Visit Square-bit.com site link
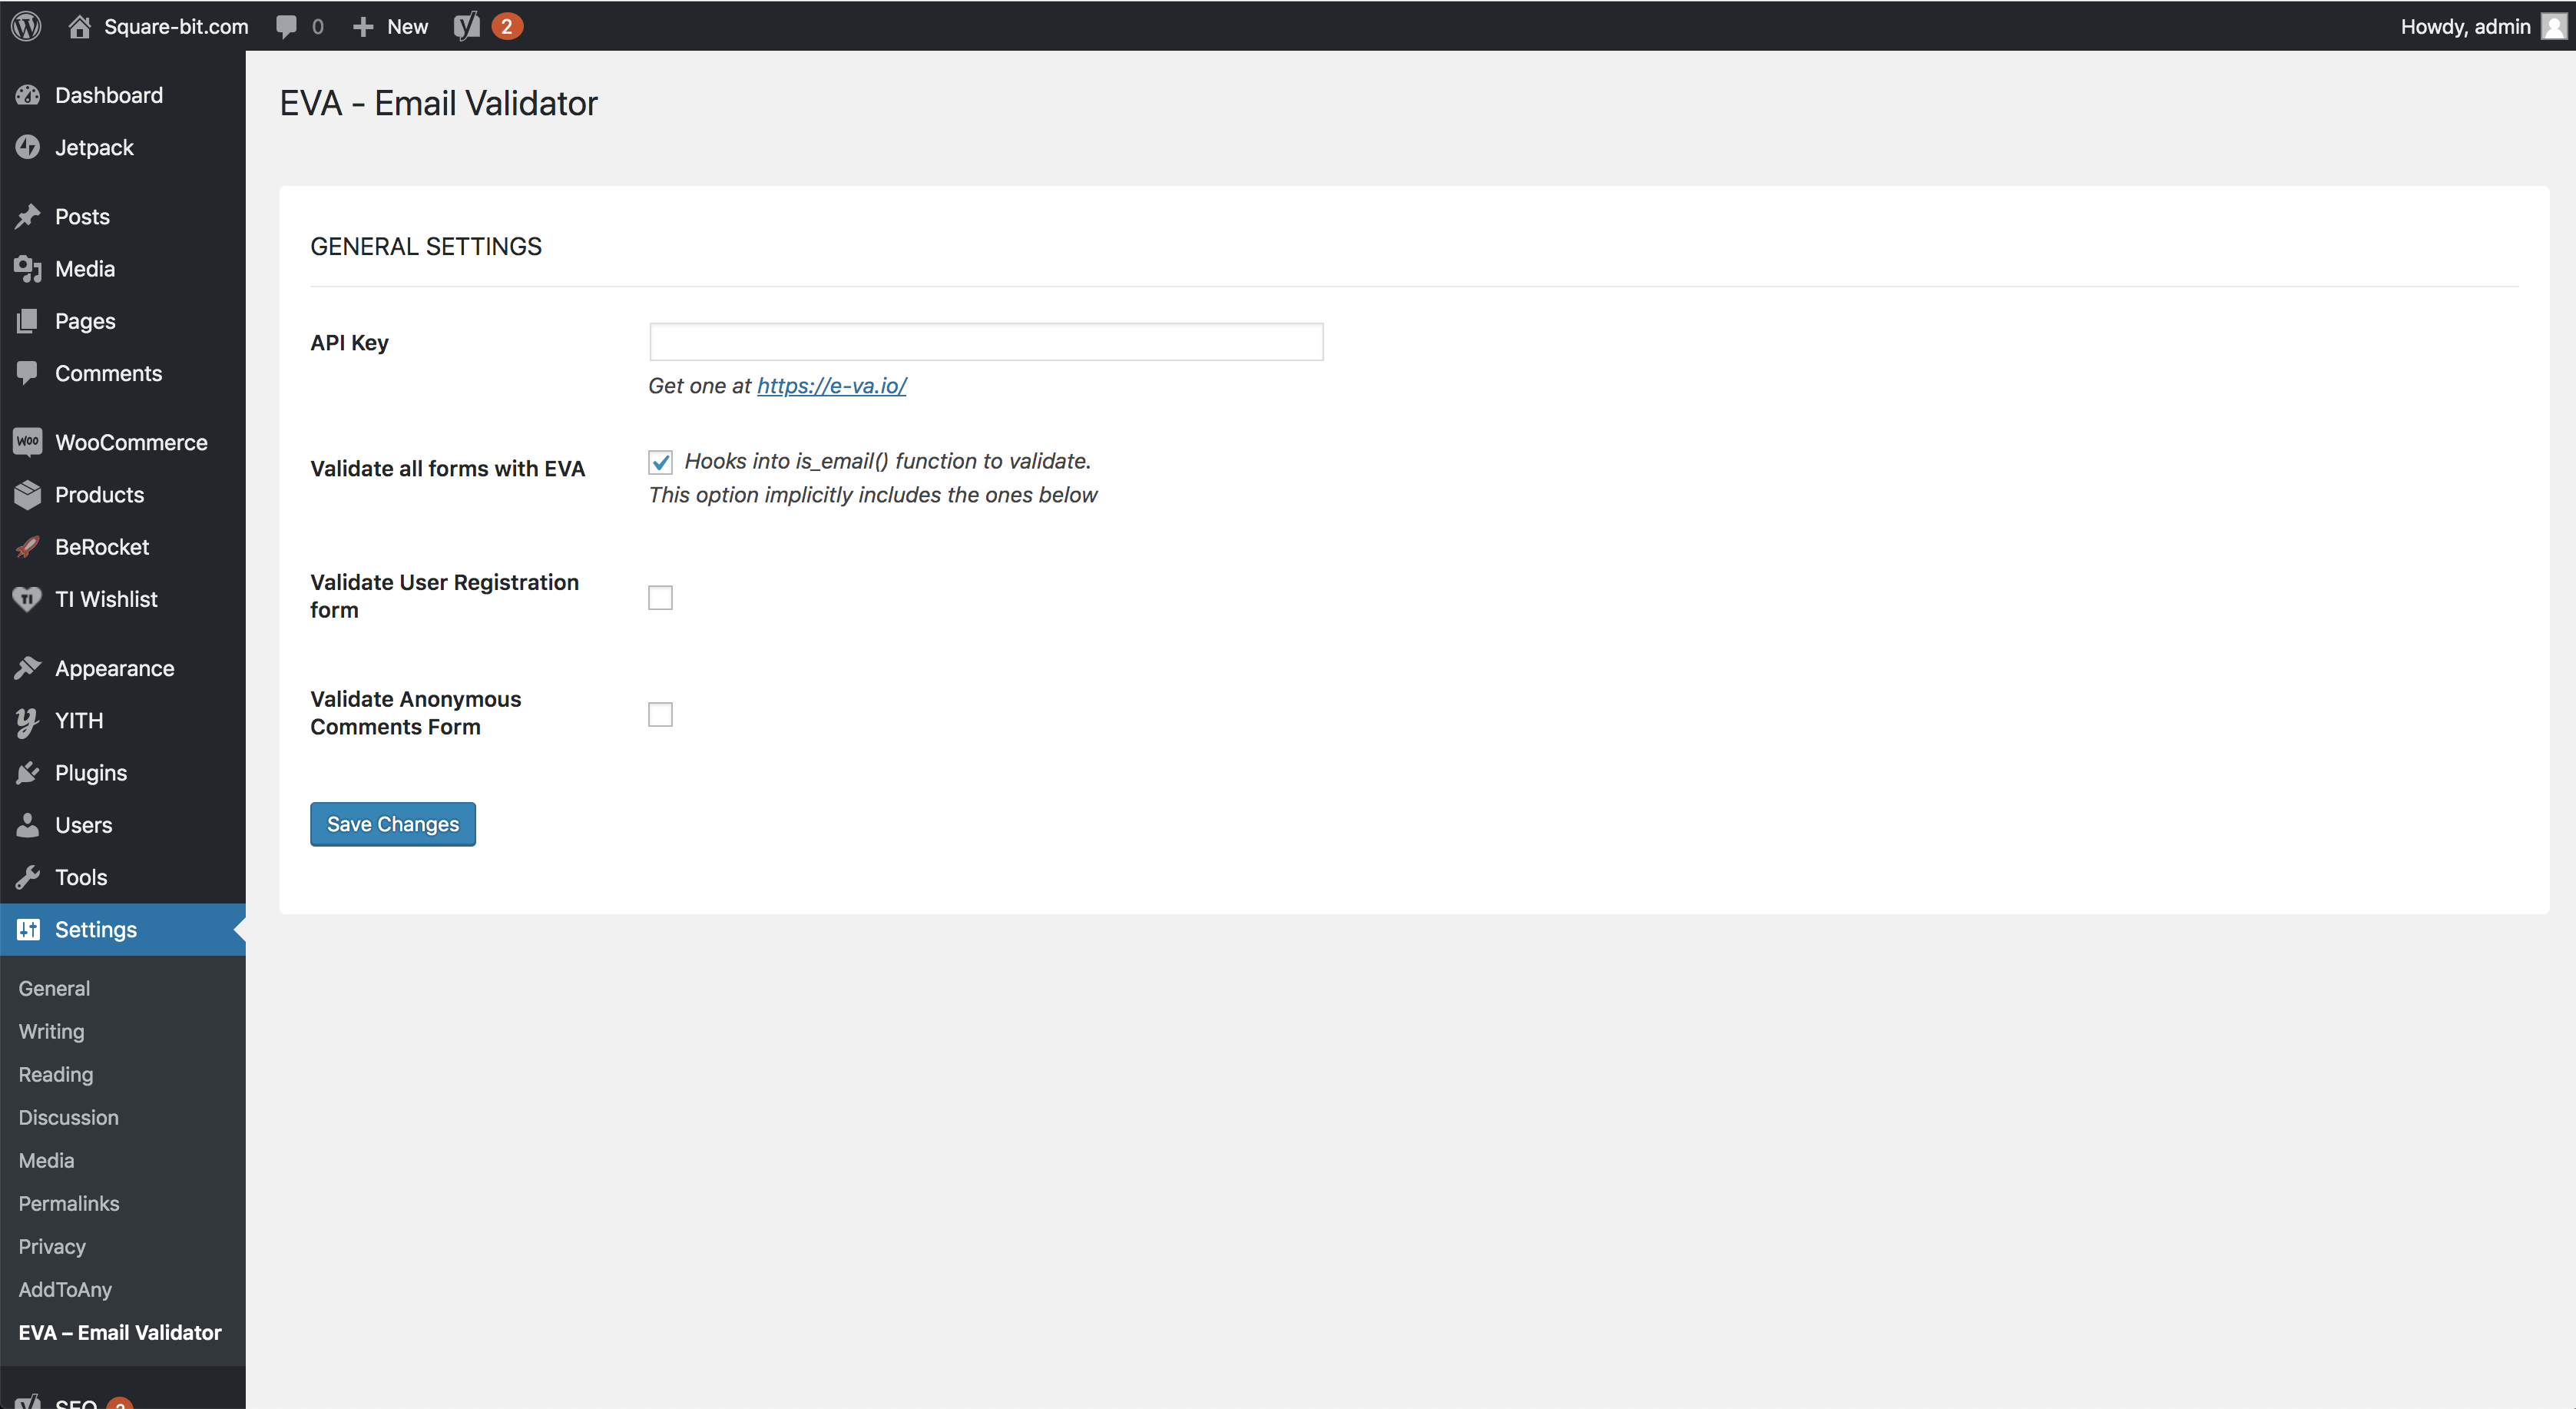The width and height of the screenshot is (2576, 1409). coord(176,26)
